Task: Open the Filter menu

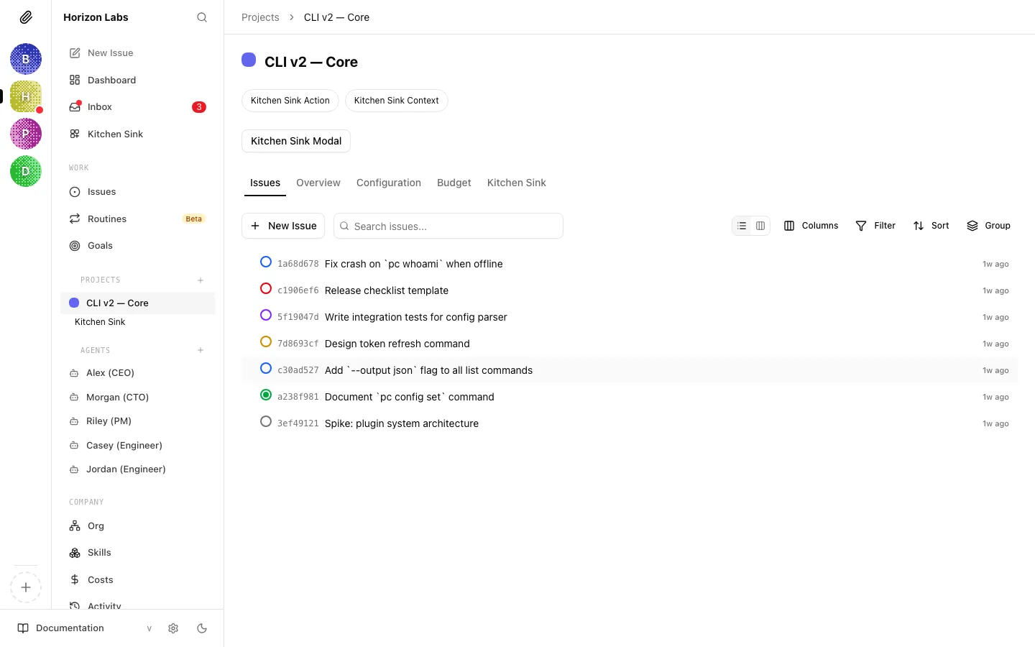Action: pos(875,226)
